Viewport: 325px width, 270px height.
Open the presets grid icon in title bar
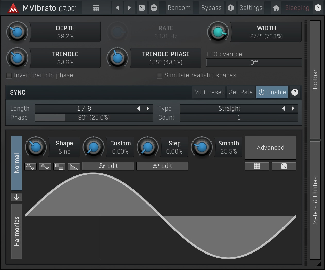pyautogui.click(x=96, y=8)
